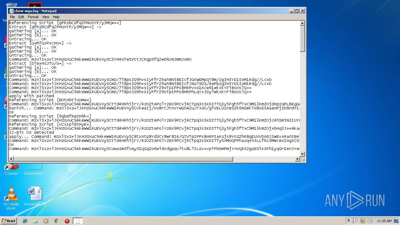This screenshot has height=225, width=400.
Task: Click 'Extract [DTexHSJTU/o=] ->' line
Action: tap(40, 63)
